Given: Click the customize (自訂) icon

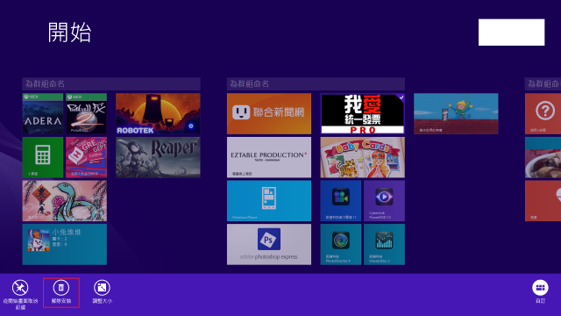Looking at the screenshot, I should (540, 288).
